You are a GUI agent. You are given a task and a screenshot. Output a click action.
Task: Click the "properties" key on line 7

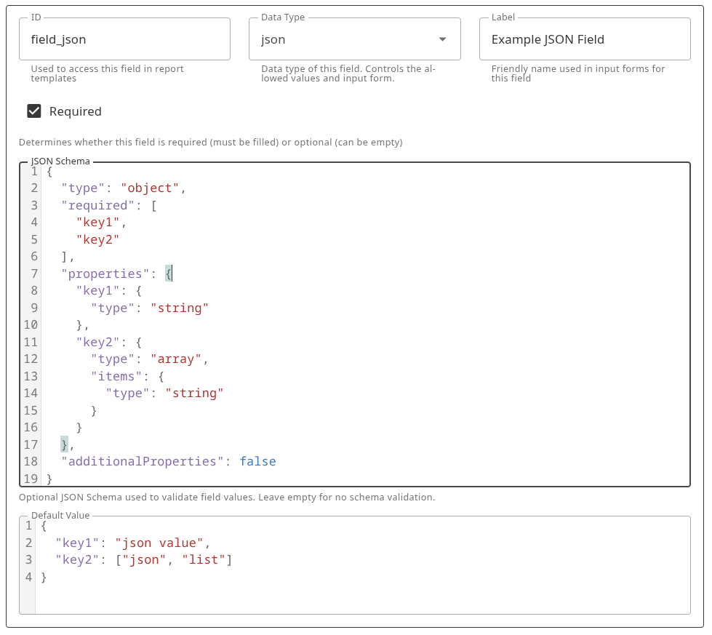click(x=105, y=273)
